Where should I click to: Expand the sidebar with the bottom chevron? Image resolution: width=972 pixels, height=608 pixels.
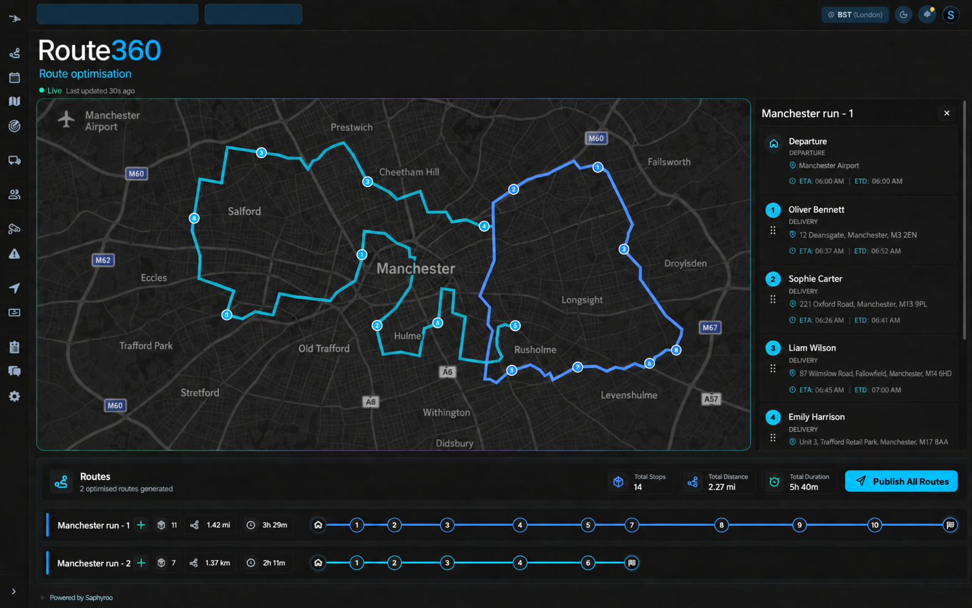point(14,591)
